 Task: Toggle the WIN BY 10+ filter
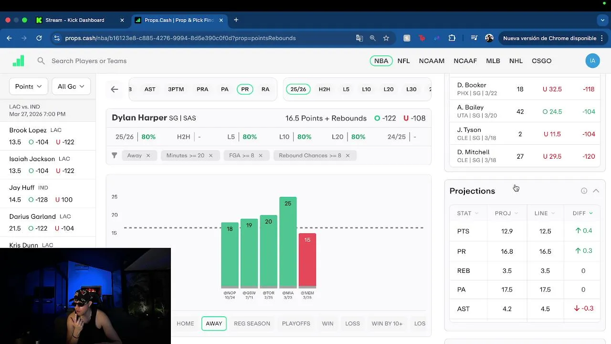point(387,323)
